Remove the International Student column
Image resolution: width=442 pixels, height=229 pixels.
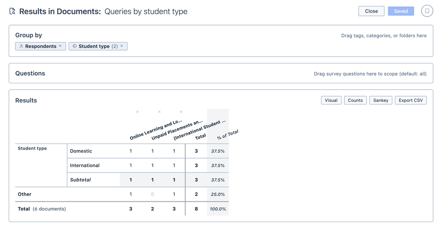[181, 112]
